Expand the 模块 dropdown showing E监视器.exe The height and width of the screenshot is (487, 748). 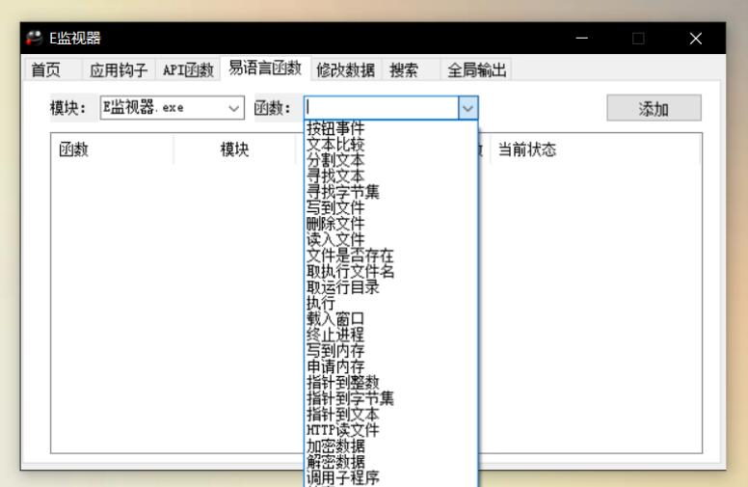click(236, 108)
